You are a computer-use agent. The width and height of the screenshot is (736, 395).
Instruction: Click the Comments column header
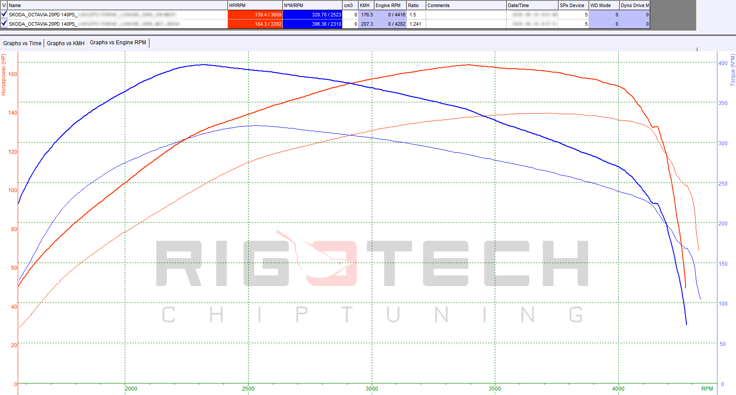tap(466, 5)
